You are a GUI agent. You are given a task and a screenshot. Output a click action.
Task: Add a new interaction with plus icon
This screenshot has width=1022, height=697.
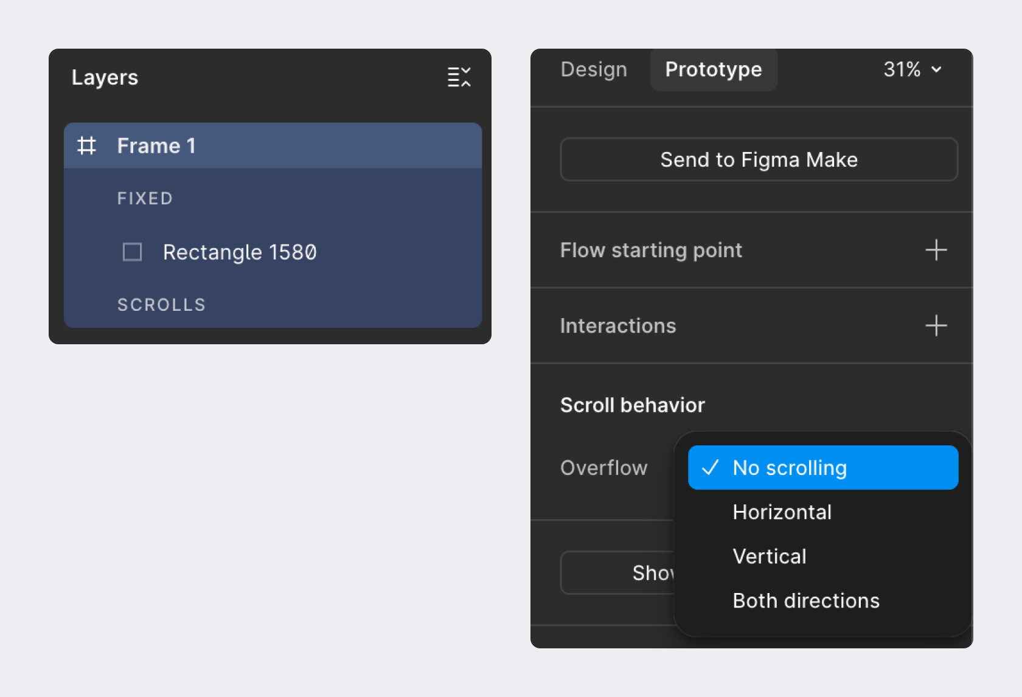936,326
